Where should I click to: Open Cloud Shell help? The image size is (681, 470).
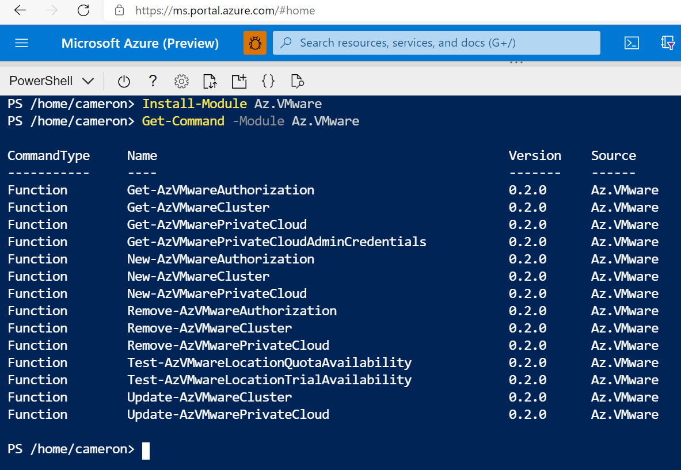point(153,81)
